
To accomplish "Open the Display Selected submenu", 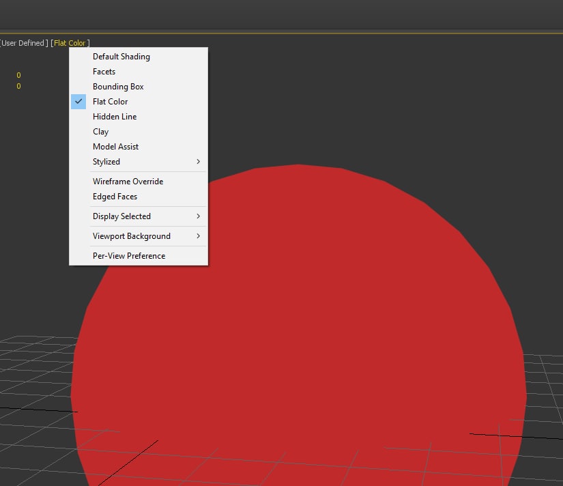I will (x=139, y=216).
